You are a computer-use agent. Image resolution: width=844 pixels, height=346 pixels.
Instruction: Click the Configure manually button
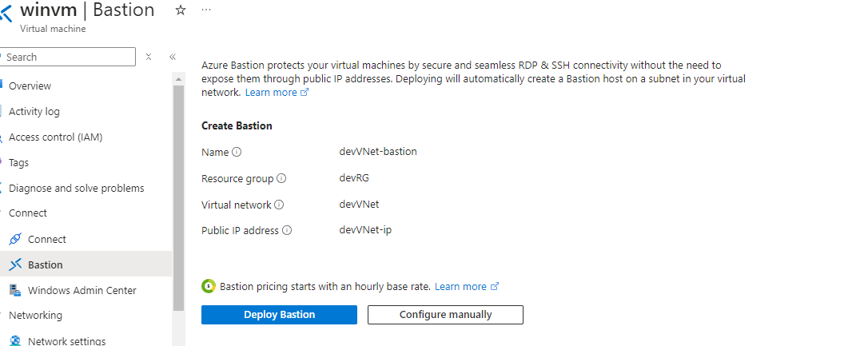coord(445,315)
